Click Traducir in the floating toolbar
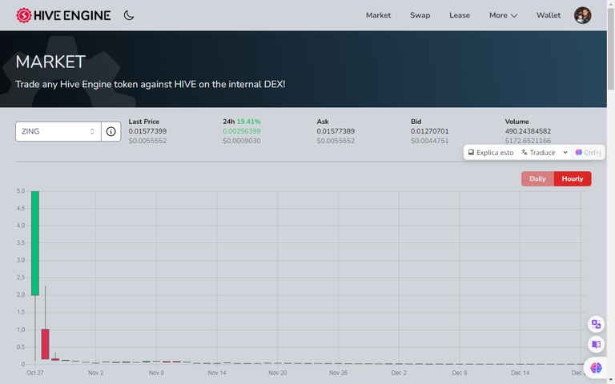The width and height of the screenshot is (615, 384). tap(538, 152)
